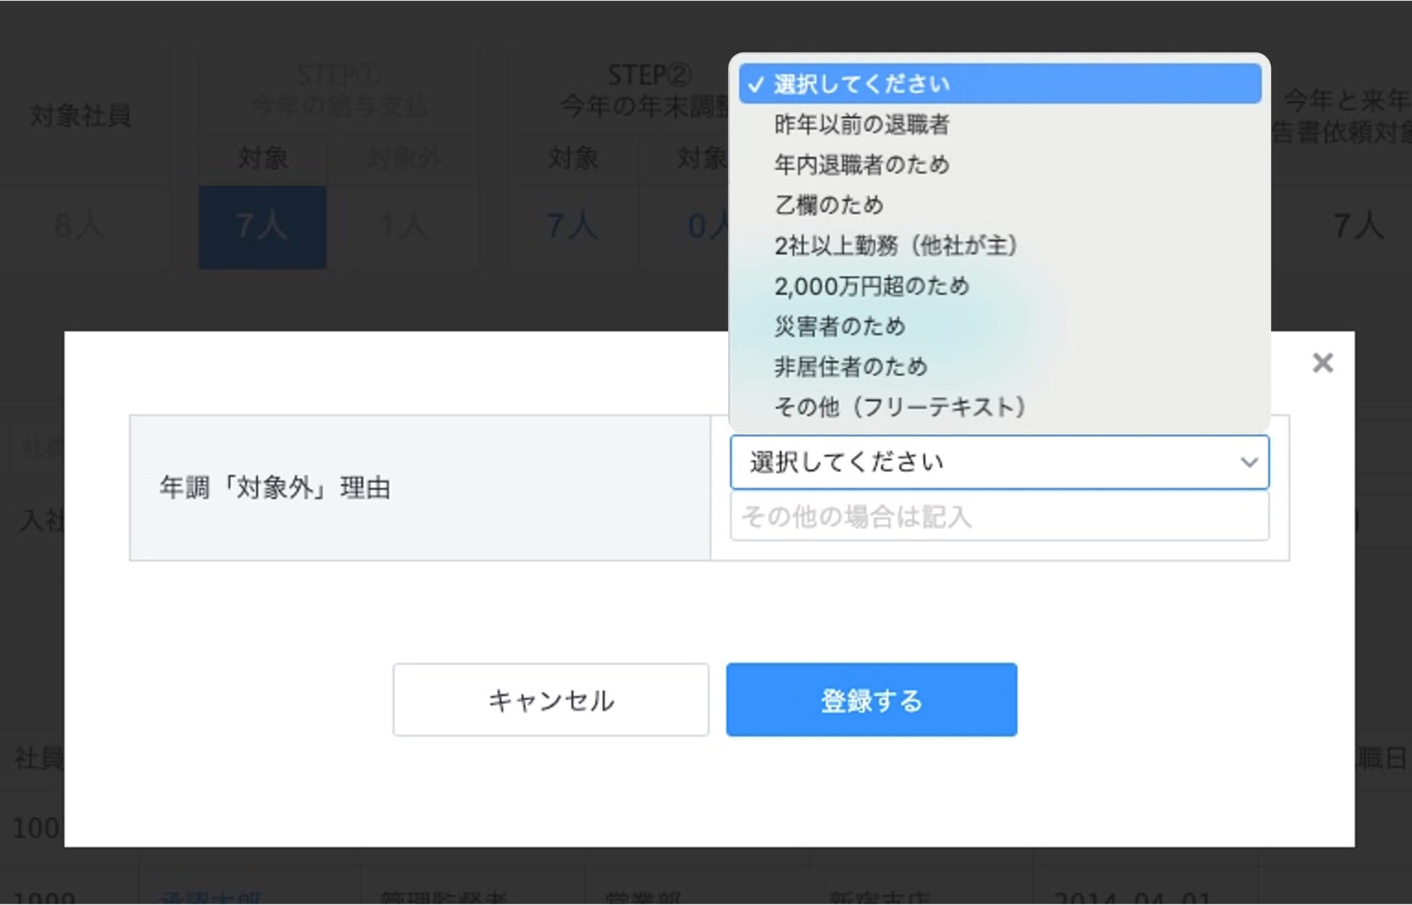Choose 昨年以前の退職者 from the list
Viewport: 1412px width, 905px height.
point(862,125)
